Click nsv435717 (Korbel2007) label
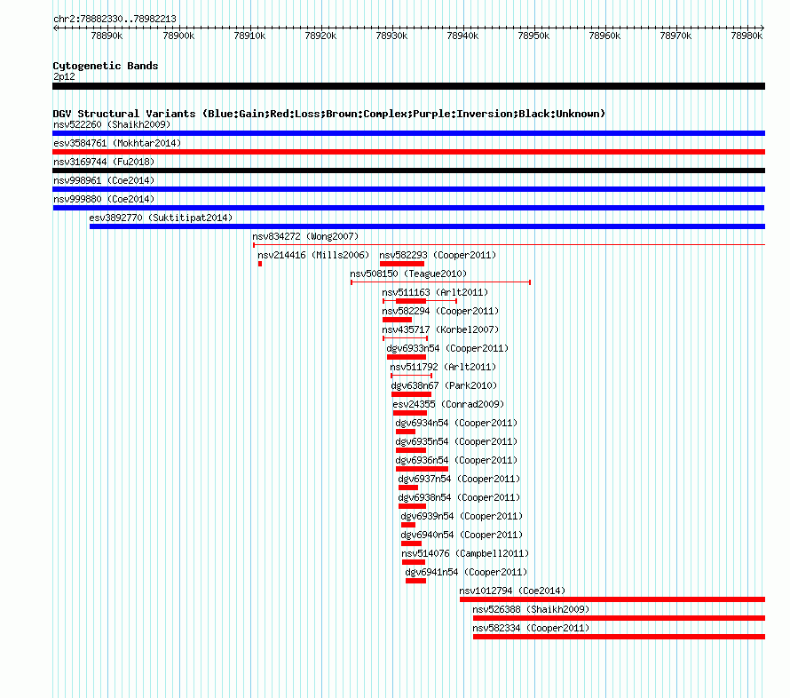 click(440, 329)
